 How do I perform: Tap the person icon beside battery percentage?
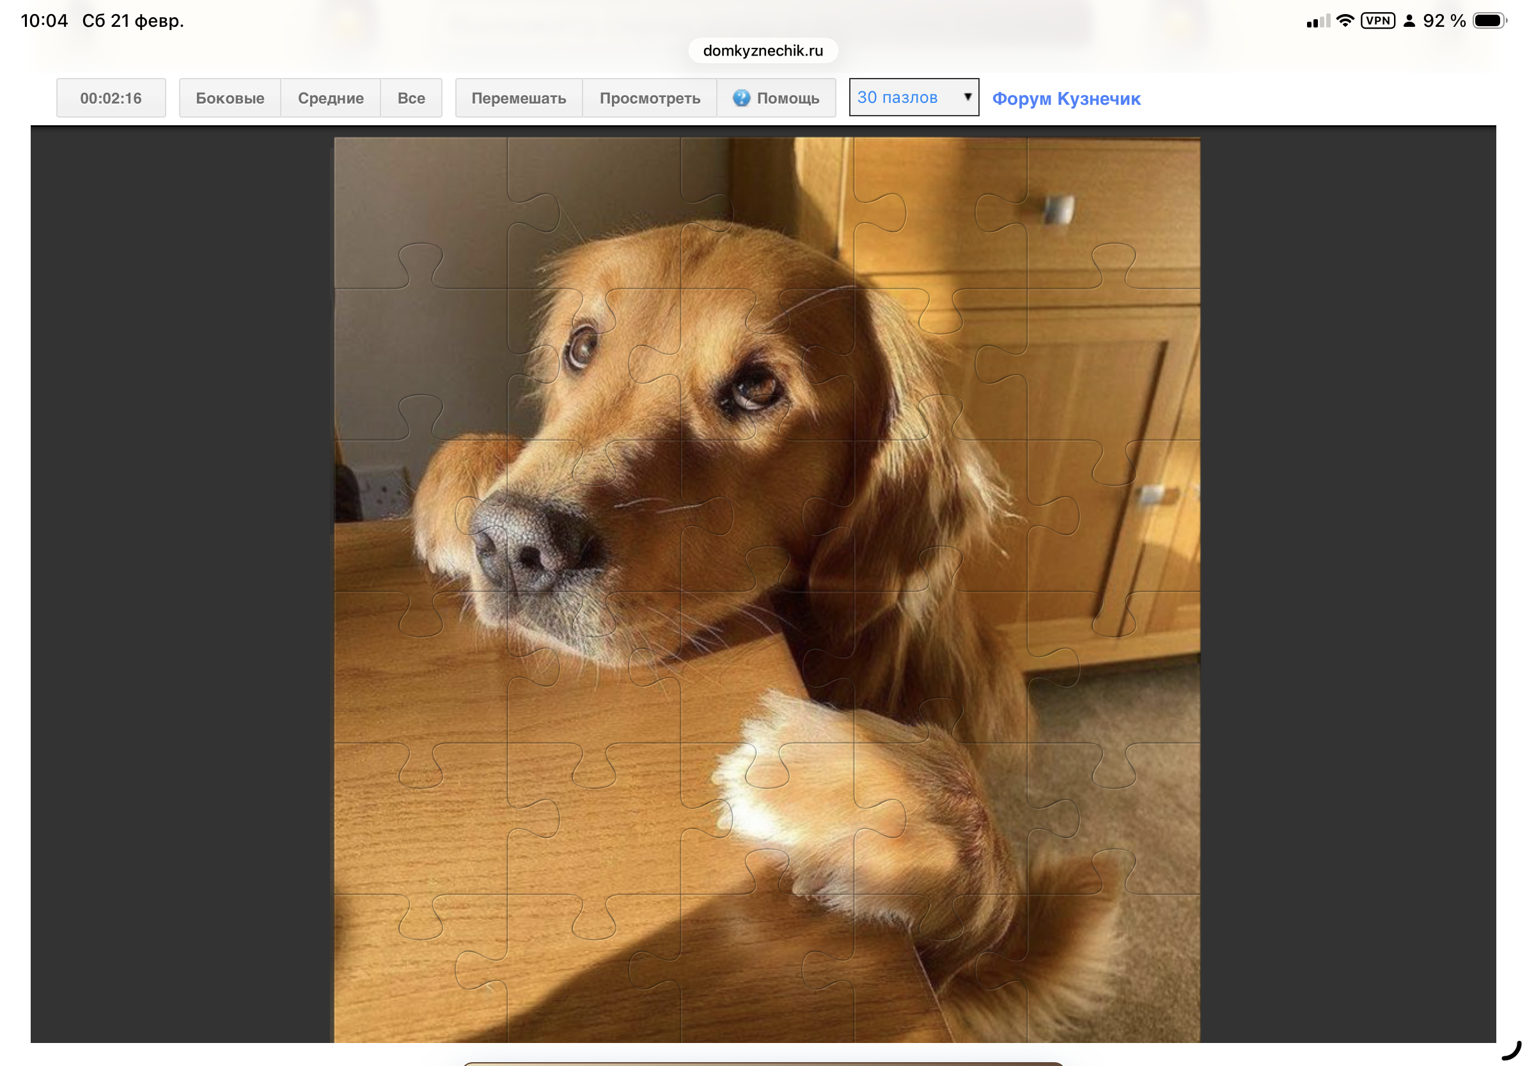(1409, 21)
